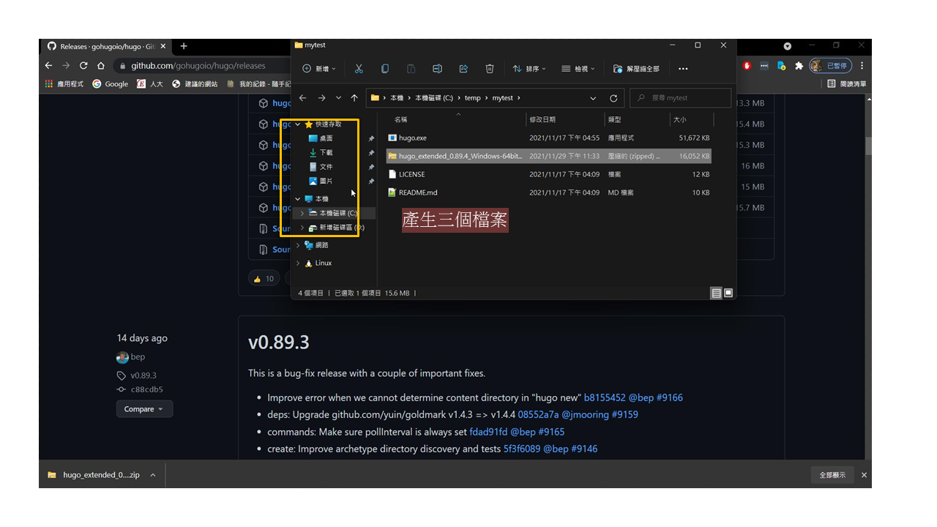Expand the 本機磁碟 (C:) drive node
The width and height of the screenshot is (937, 527).
coord(302,213)
